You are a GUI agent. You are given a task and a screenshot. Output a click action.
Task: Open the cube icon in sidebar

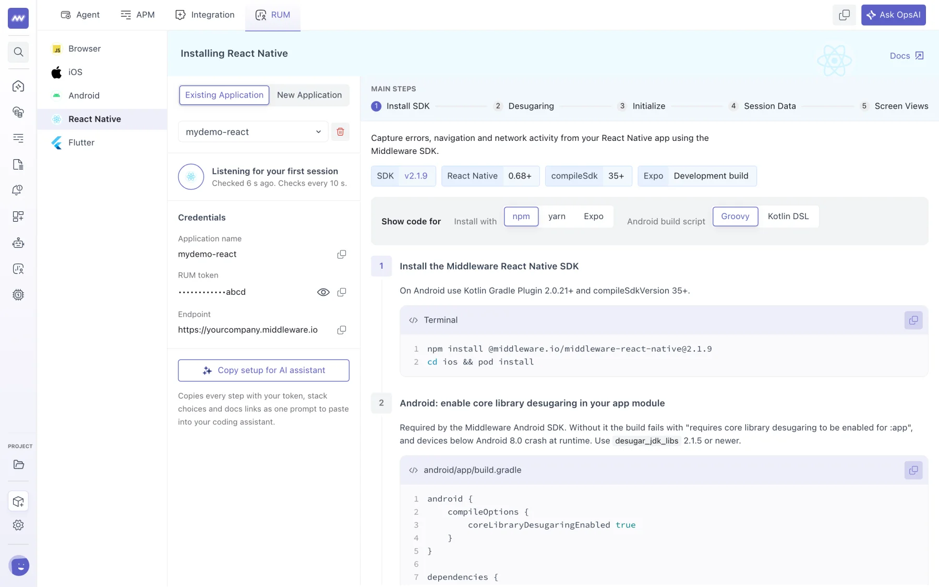pyautogui.click(x=18, y=501)
